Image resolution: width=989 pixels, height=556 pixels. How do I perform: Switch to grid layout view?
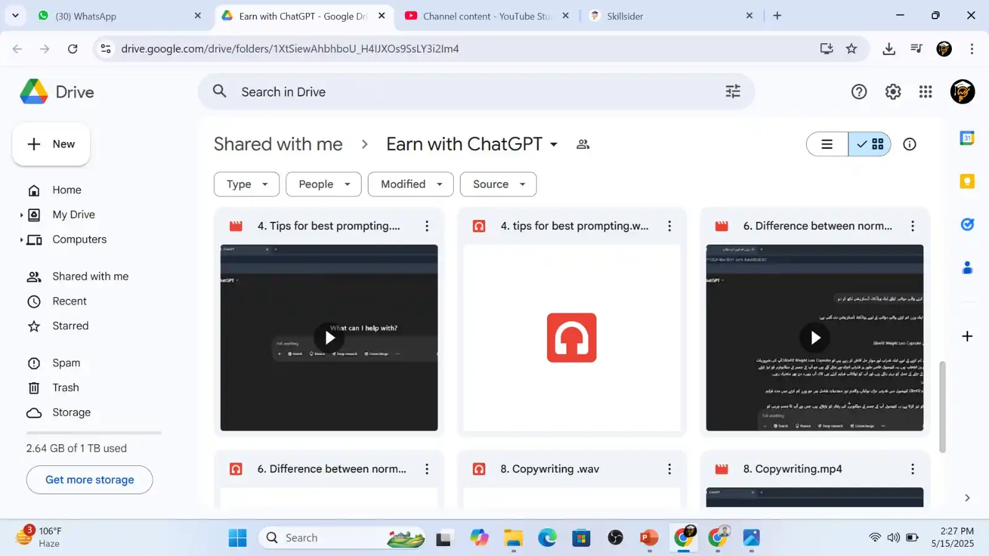pyautogui.click(x=870, y=144)
